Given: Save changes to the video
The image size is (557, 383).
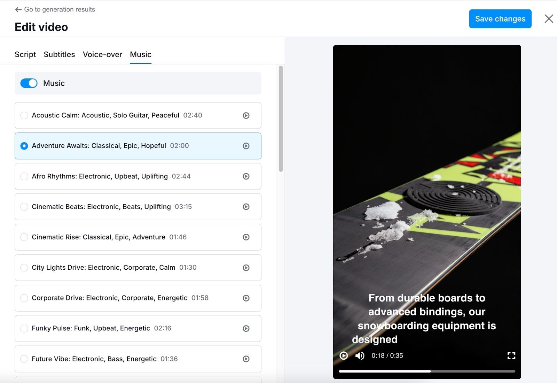Looking at the screenshot, I should (500, 19).
